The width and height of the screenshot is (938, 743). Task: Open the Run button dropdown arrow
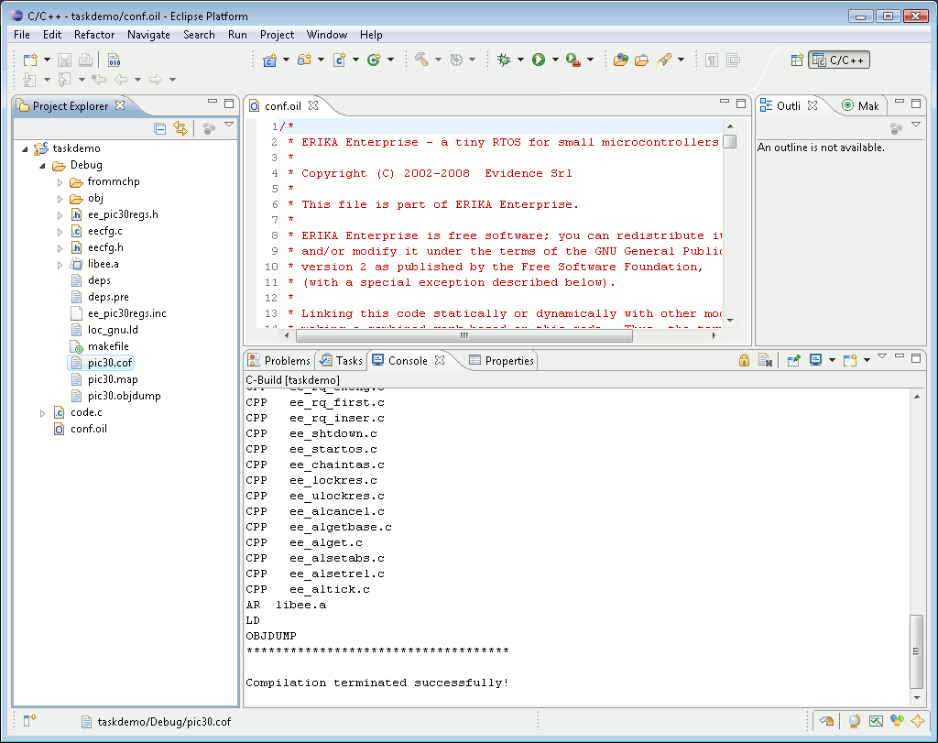tap(555, 60)
